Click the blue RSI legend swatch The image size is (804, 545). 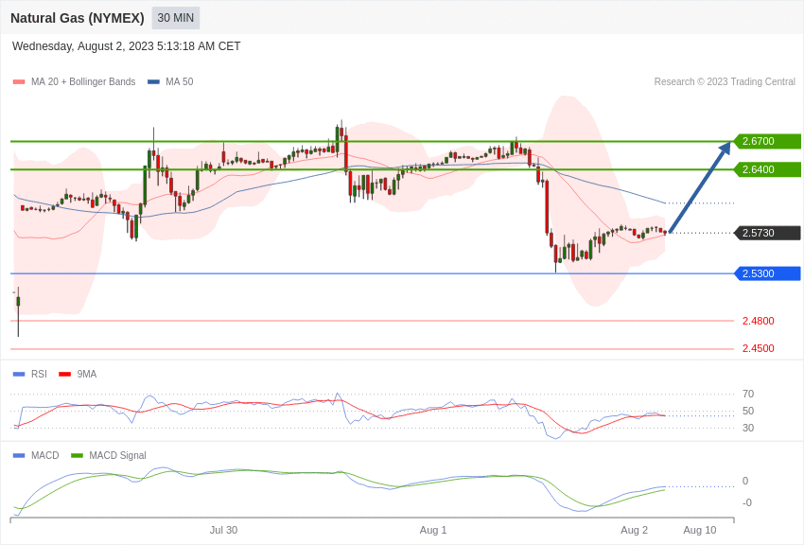pyautogui.click(x=19, y=375)
